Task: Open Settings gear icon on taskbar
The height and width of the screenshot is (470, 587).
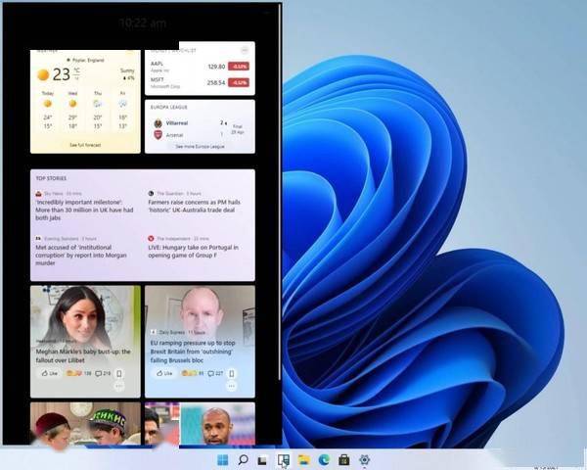Action: pos(364,460)
